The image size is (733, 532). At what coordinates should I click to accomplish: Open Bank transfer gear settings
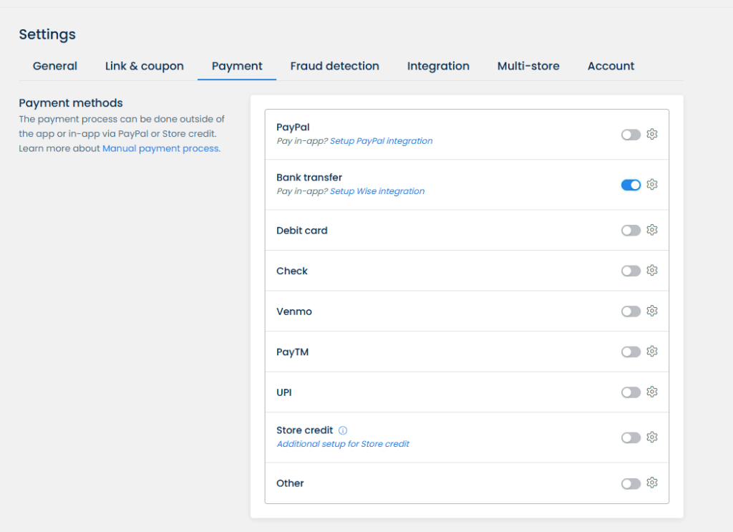(x=651, y=185)
